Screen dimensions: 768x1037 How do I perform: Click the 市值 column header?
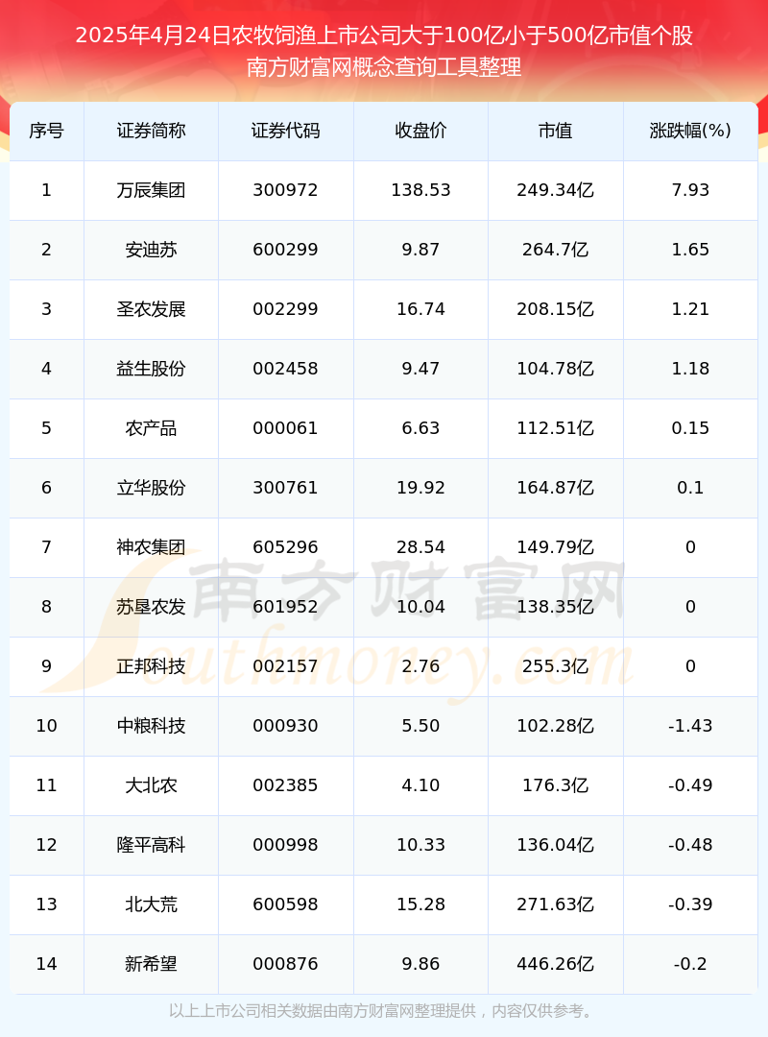point(556,131)
